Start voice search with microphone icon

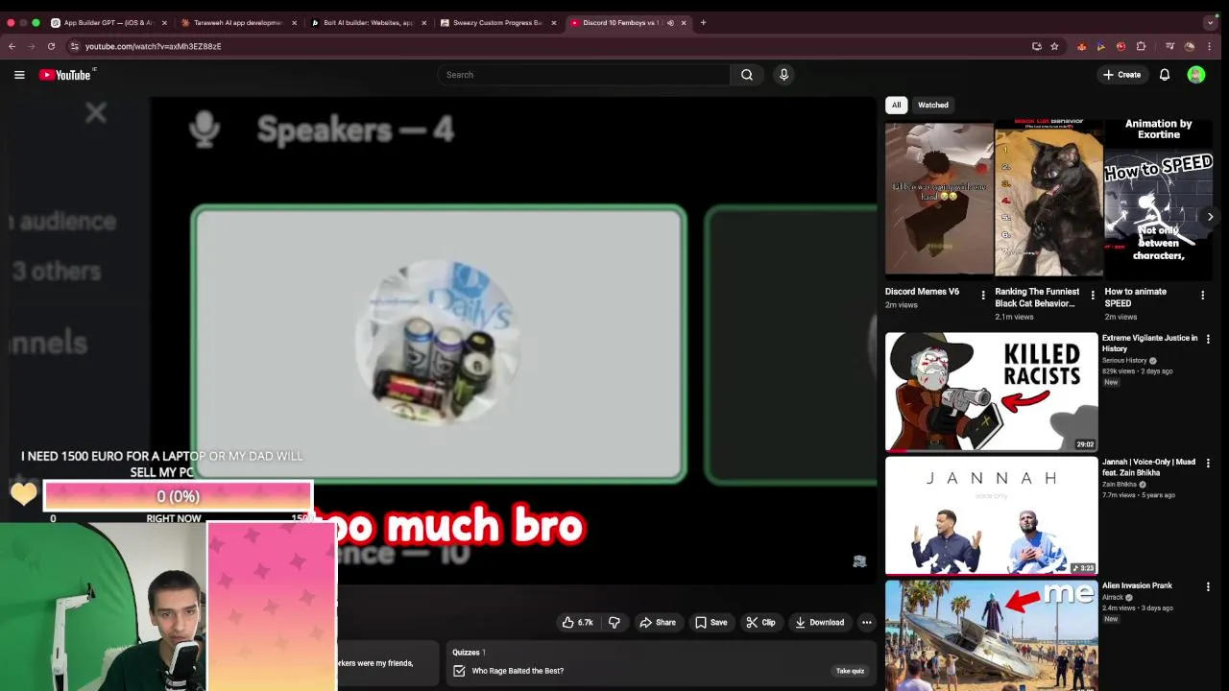pos(783,75)
